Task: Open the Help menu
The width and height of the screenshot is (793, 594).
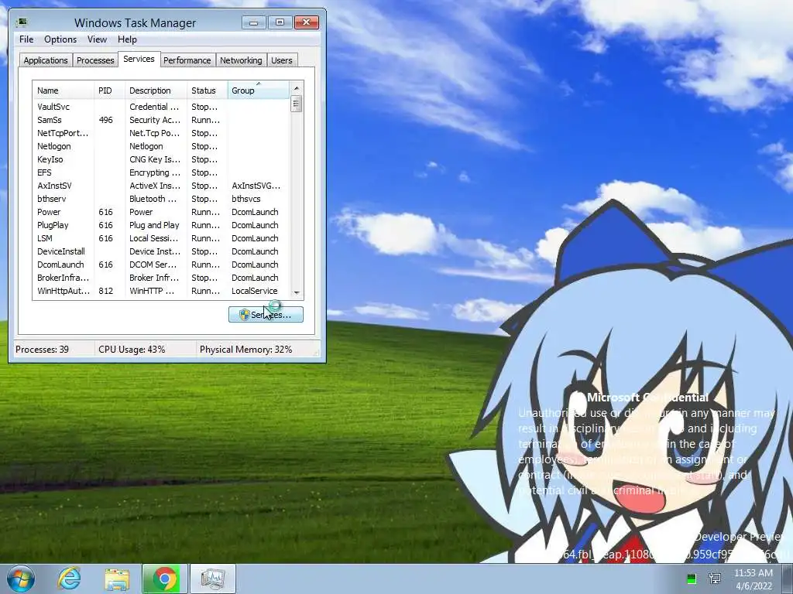Action: [x=127, y=39]
